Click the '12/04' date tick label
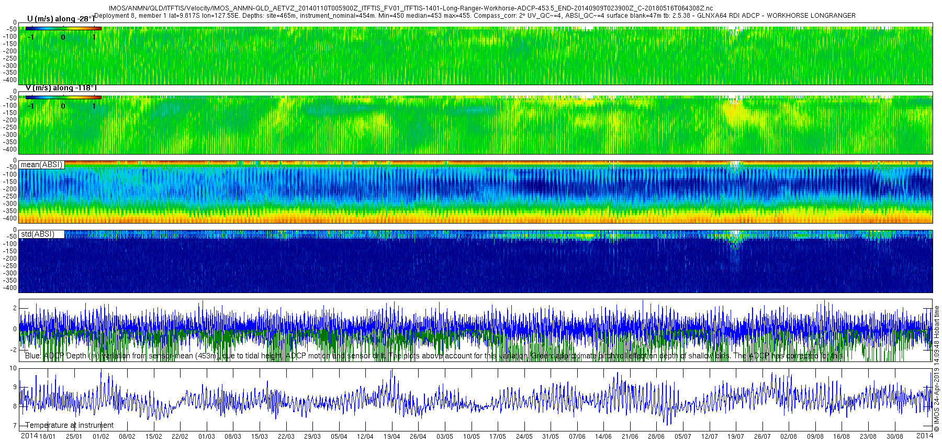The height and width of the screenshot is (444, 942). 365,437
